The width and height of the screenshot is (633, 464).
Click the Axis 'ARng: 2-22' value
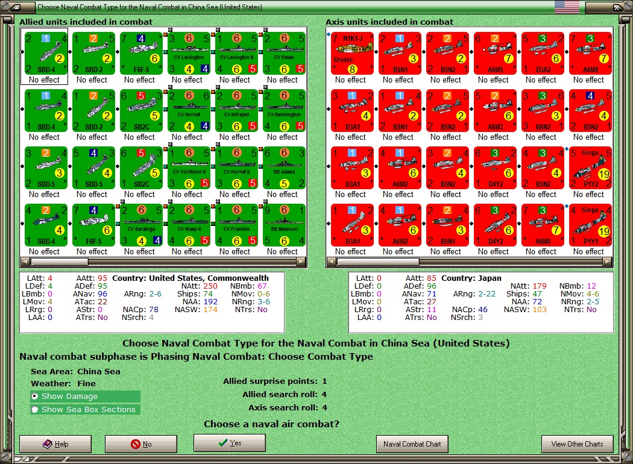click(474, 293)
